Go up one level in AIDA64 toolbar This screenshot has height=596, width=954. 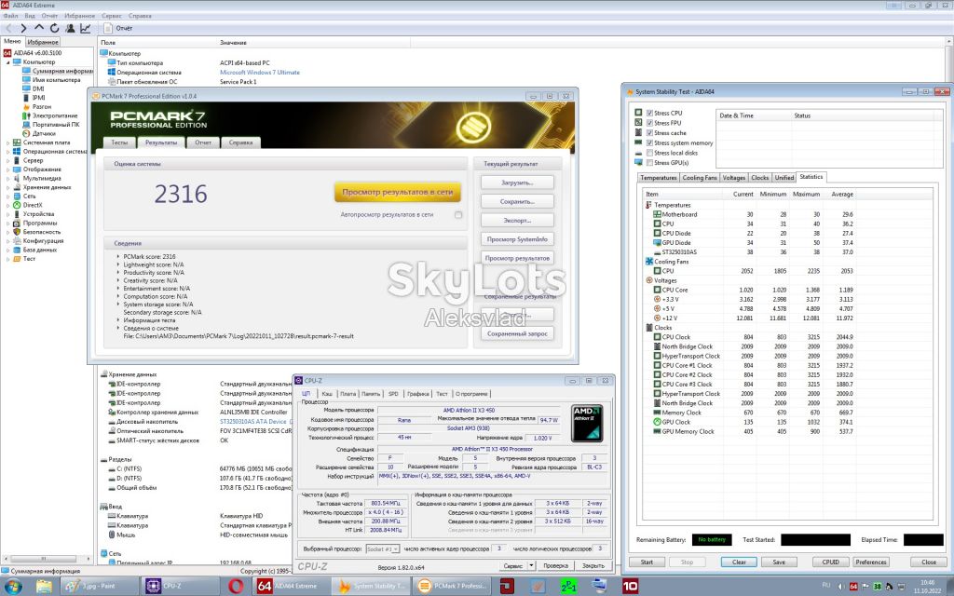click(x=39, y=28)
